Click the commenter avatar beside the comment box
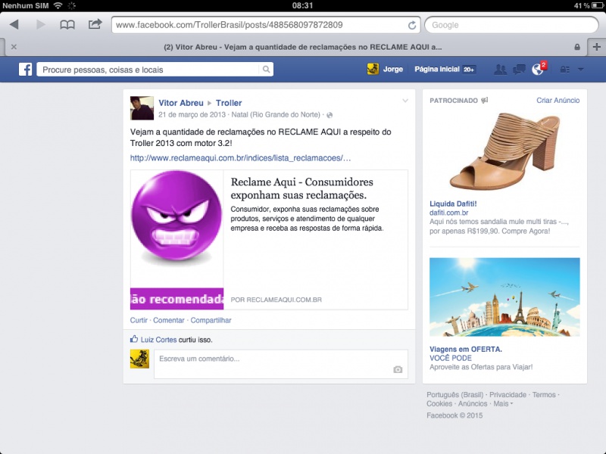The image size is (606, 454). click(x=139, y=359)
